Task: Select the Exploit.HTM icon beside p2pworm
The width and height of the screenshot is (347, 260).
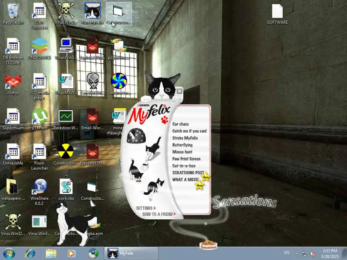Action: coord(93,49)
